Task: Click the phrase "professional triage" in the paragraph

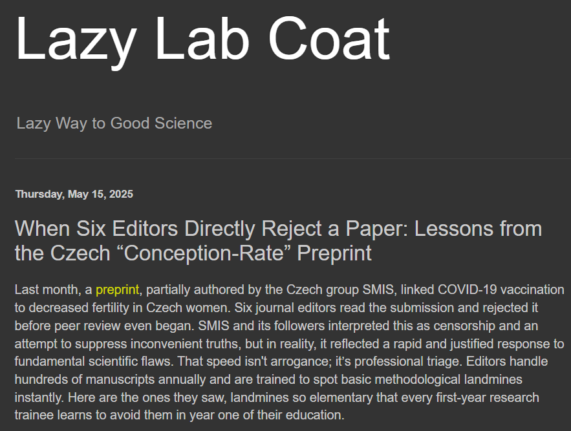Action: [406, 361]
